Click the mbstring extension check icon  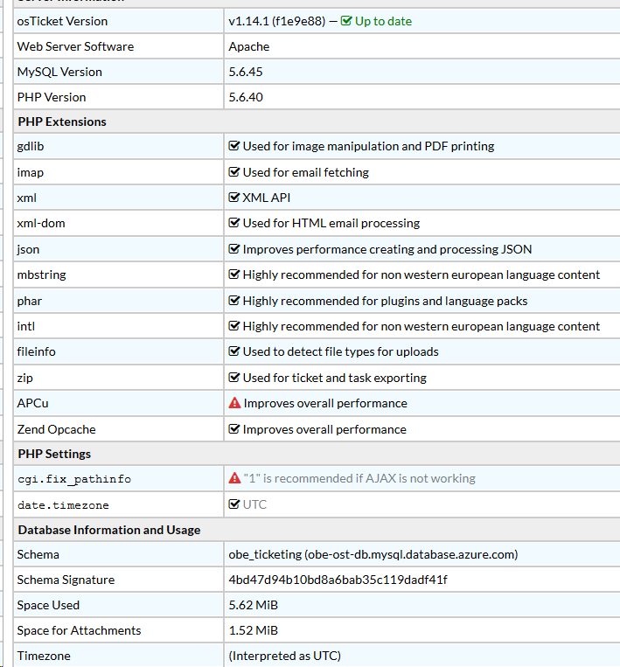point(234,274)
